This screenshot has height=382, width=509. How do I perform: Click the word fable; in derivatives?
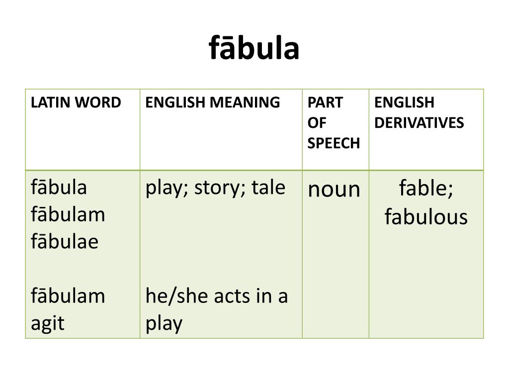click(x=426, y=188)
